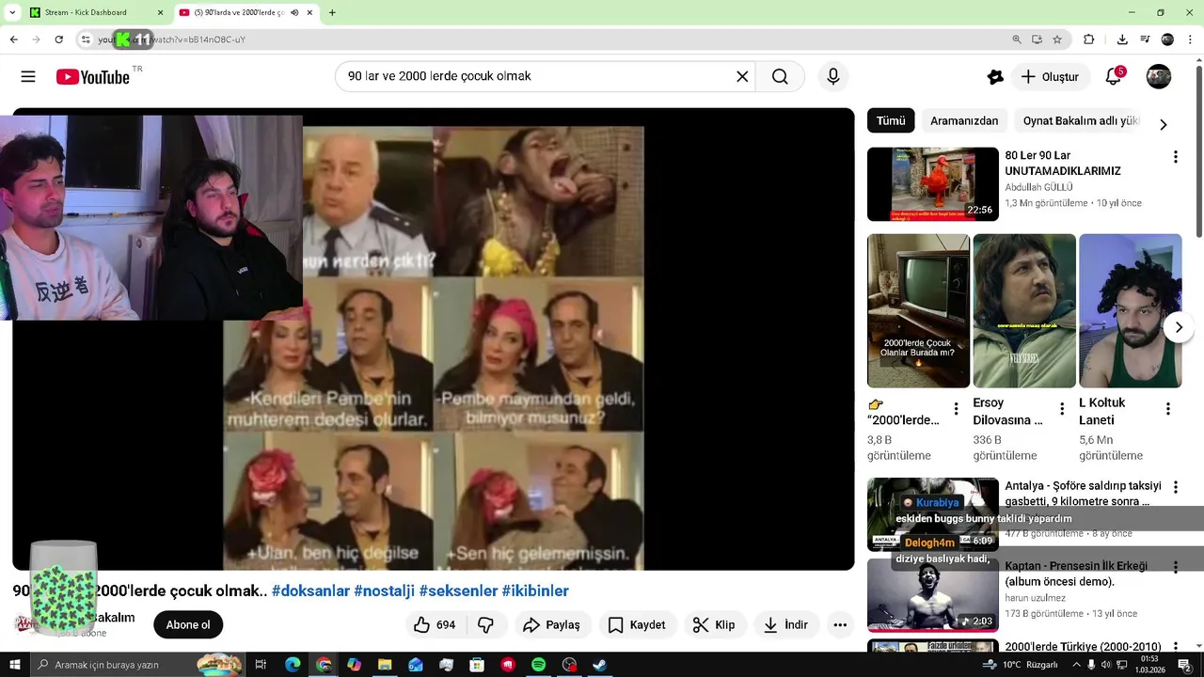This screenshot has height=677, width=1204.
Task: Download the video with İndir
Action: tap(786, 624)
